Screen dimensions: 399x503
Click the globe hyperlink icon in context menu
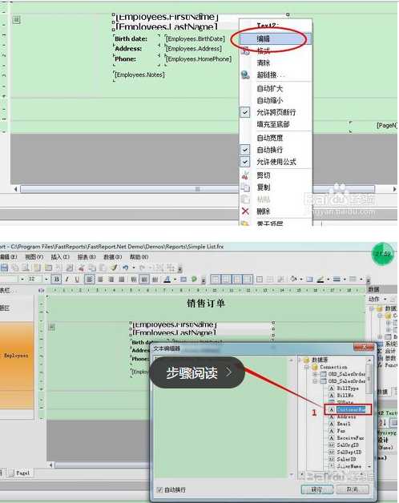tap(245, 74)
